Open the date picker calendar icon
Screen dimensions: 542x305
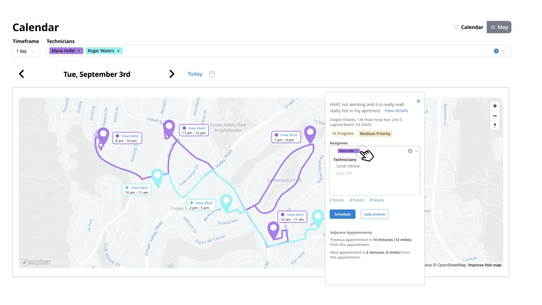point(212,74)
